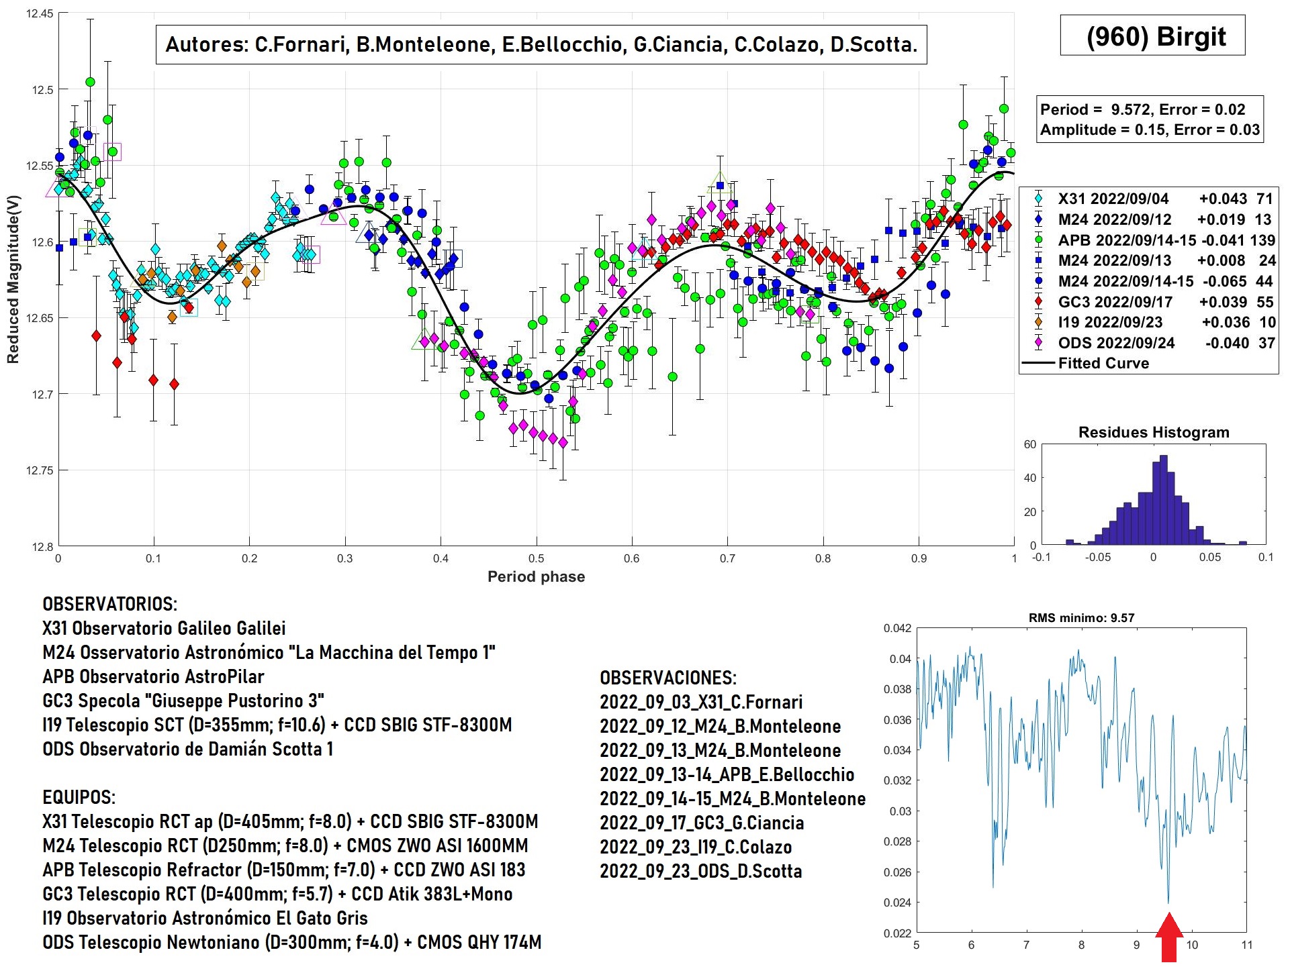Click the authors line starting 'Autores: C.Fornari'

pyautogui.click(x=541, y=44)
